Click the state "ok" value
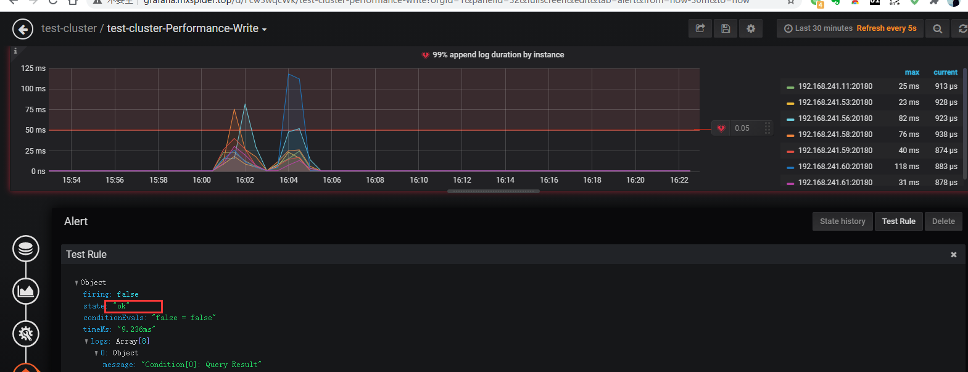 [122, 307]
